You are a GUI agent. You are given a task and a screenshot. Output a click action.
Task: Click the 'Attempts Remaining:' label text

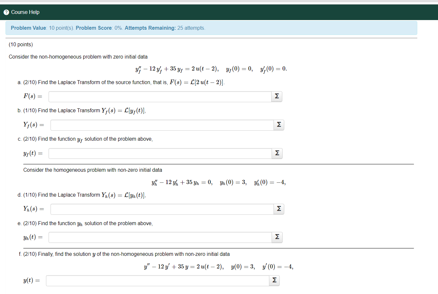click(x=150, y=28)
